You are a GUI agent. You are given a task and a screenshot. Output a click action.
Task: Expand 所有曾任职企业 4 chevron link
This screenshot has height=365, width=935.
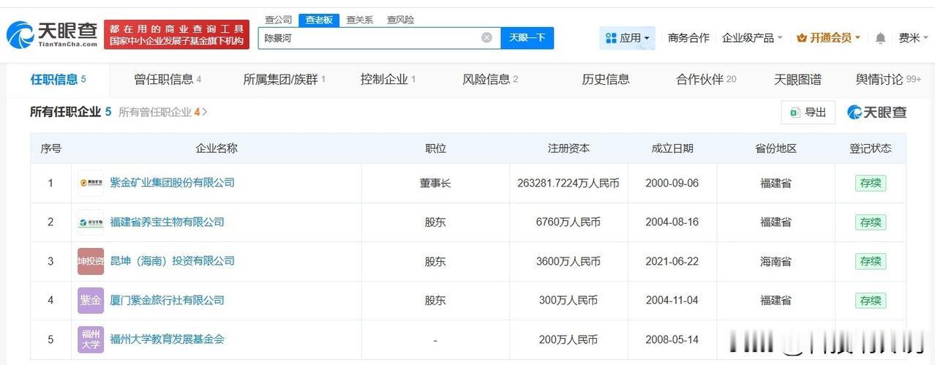coord(163,112)
